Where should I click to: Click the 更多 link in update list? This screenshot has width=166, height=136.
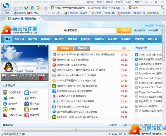[x=124, y=48]
